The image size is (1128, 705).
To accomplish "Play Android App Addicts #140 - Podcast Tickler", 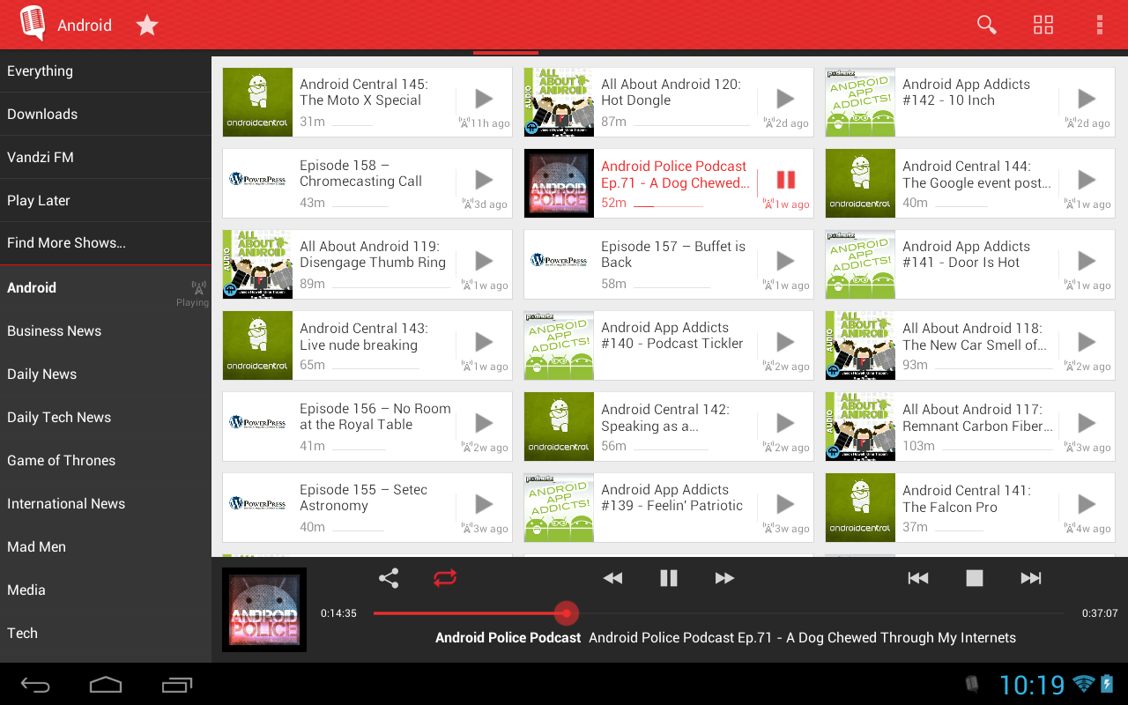I will (785, 342).
